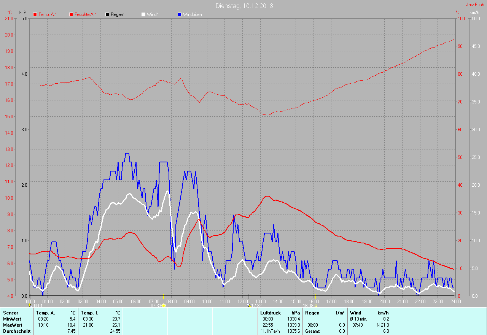Click the red Temp. A. legend square

click(x=35, y=14)
